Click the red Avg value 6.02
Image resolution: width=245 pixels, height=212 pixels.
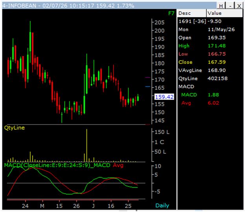click(213, 103)
